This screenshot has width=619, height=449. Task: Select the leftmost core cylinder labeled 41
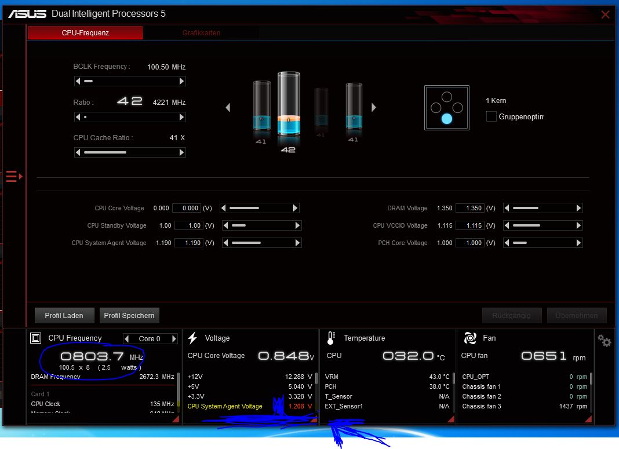tap(262, 105)
